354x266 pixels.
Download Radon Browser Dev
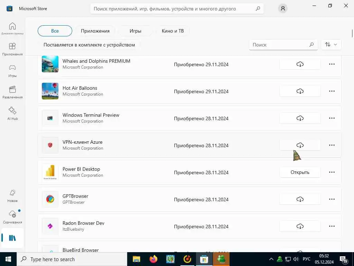[300, 226]
